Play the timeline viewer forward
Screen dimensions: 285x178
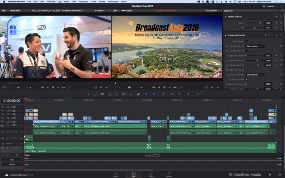170,87
